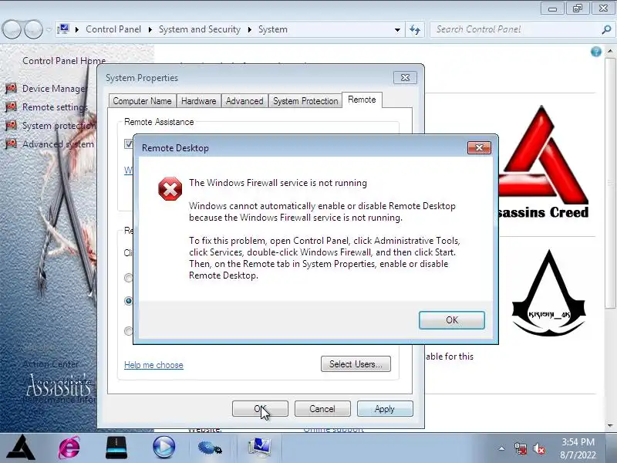This screenshot has height=463, width=617.
Task: Click the Back navigation button
Action: click(x=12, y=29)
